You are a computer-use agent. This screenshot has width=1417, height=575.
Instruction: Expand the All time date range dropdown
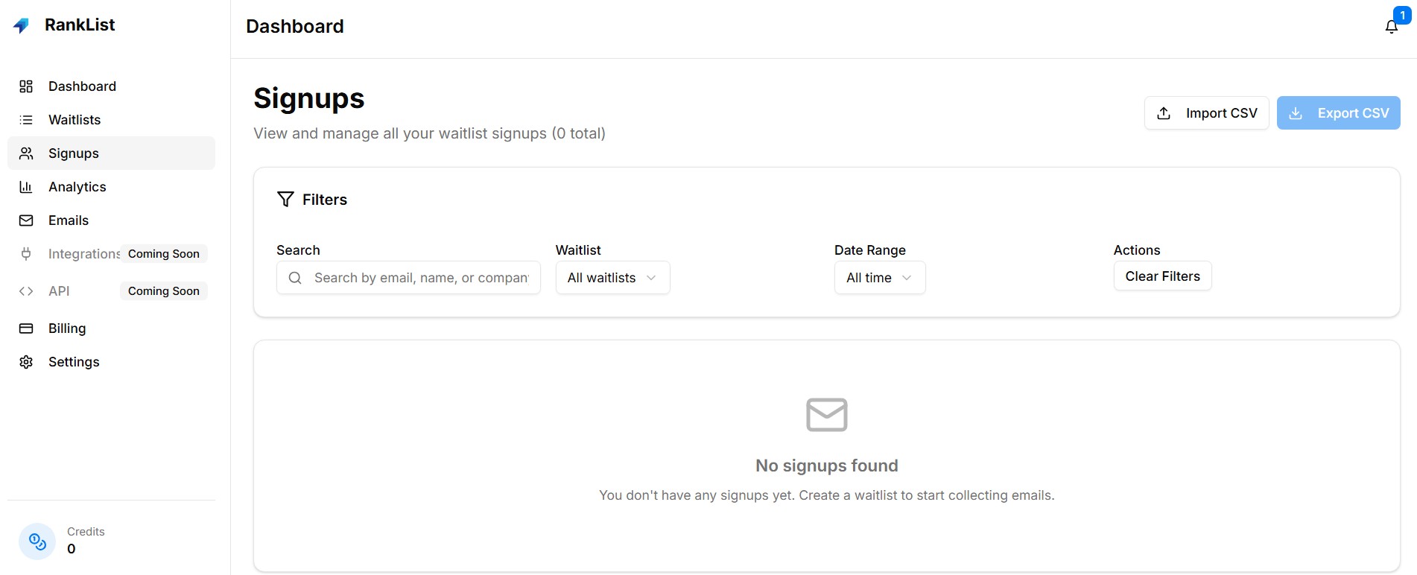point(879,278)
